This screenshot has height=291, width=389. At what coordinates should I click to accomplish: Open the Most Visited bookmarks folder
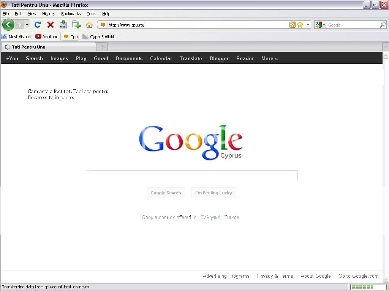point(16,37)
